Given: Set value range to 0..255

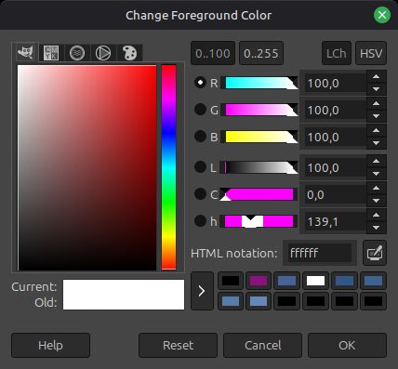Looking at the screenshot, I should click(x=261, y=53).
